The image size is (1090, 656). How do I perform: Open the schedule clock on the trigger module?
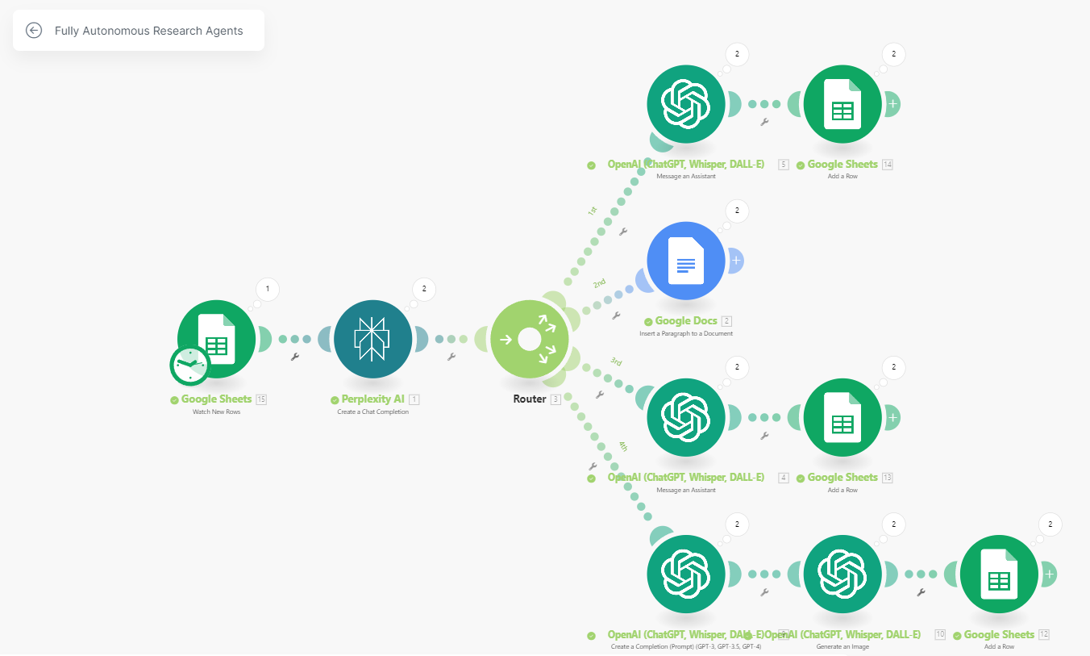[x=189, y=365]
